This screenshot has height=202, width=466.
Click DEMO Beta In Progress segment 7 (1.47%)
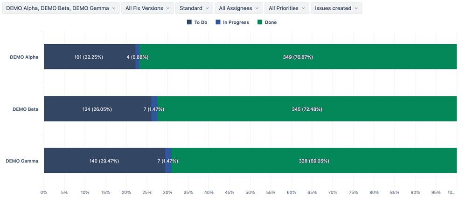click(x=154, y=109)
